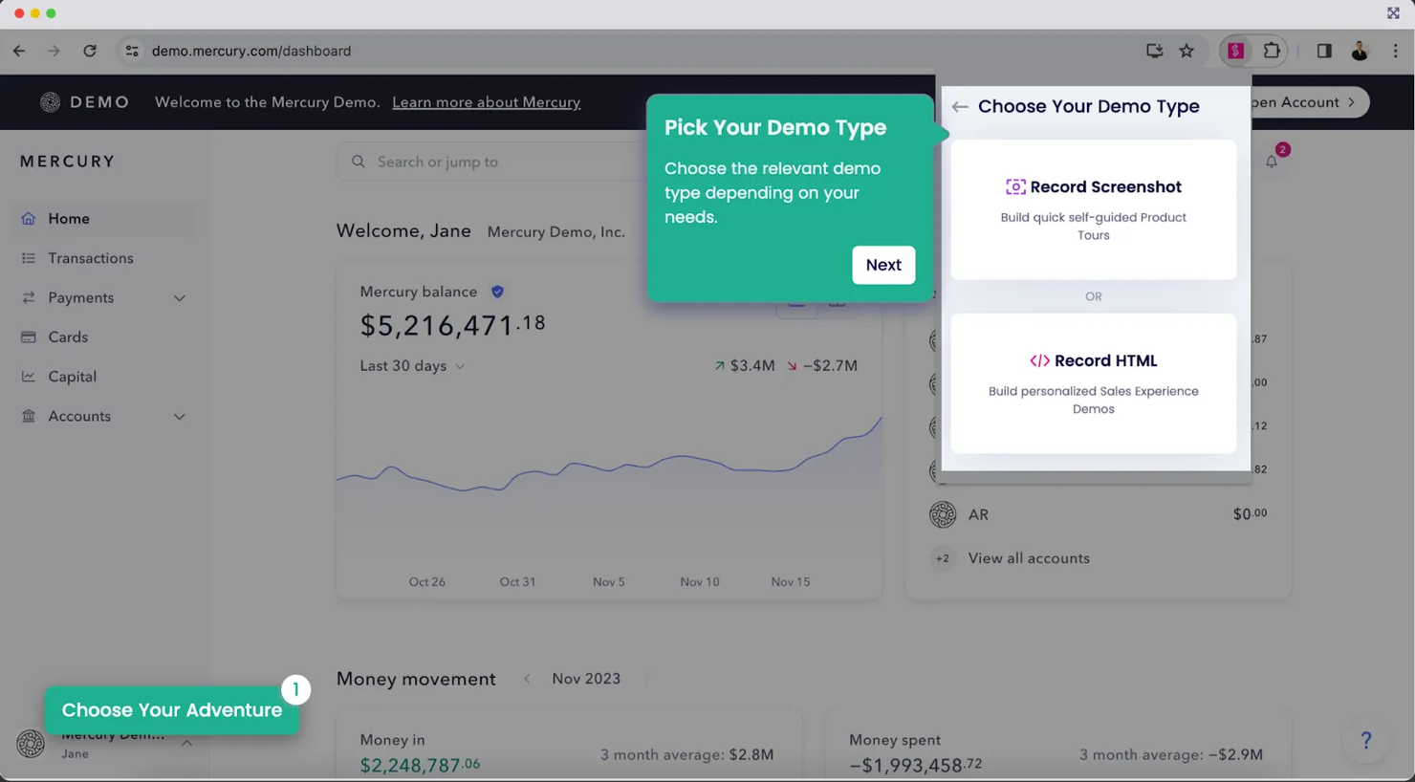Open the Chrome profile avatar
Screen dimensions: 1415x782
point(1360,51)
